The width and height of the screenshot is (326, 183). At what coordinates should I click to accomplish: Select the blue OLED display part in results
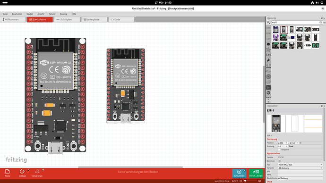[292, 38]
